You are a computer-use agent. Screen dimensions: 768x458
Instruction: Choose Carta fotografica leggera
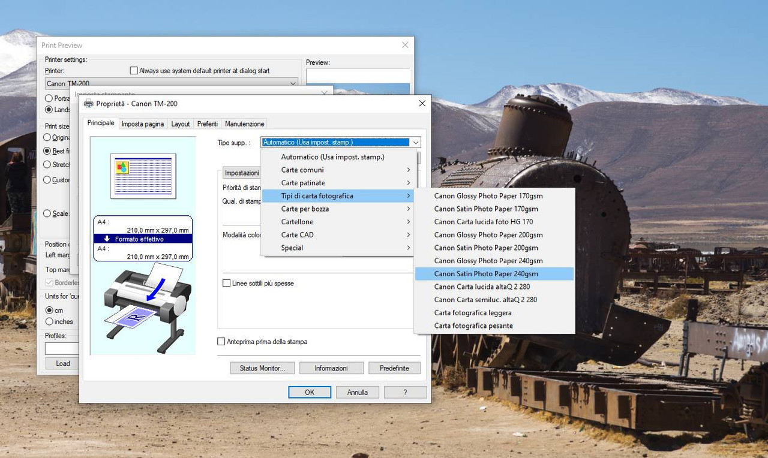[x=494, y=313]
